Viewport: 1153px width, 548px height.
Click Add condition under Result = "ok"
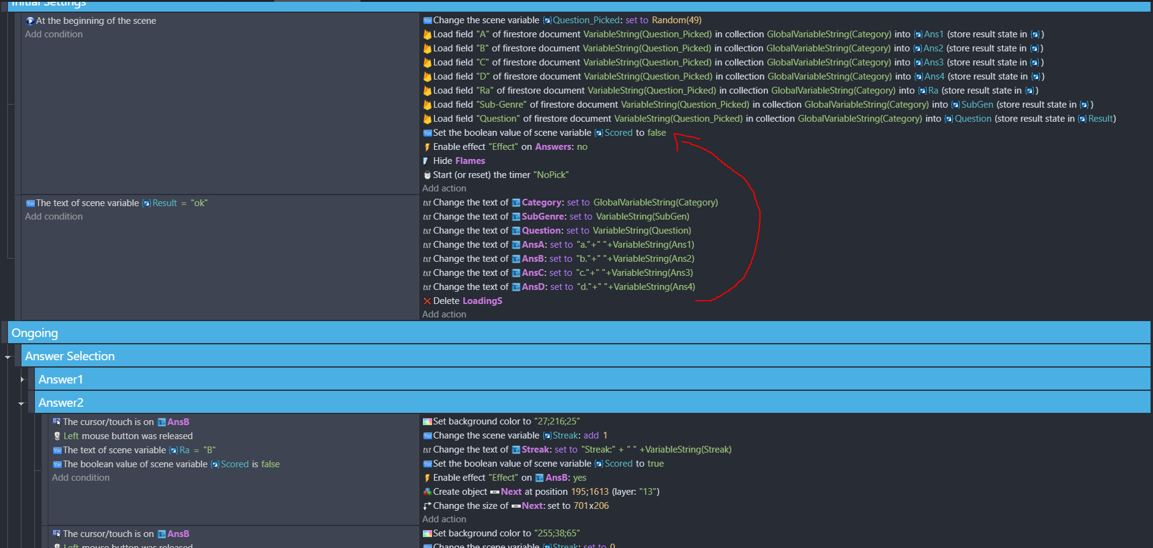click(54, 217)
